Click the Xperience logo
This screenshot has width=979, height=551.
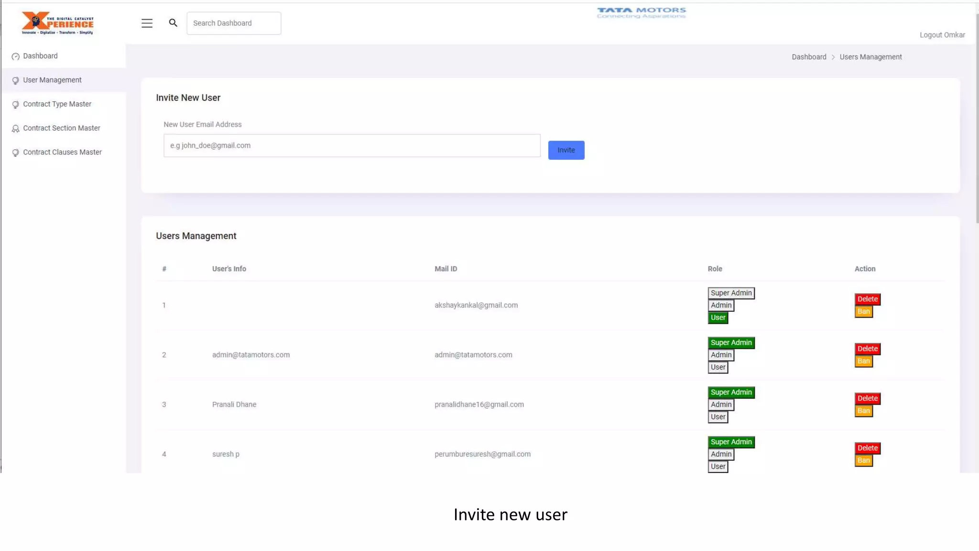point(57,23)
